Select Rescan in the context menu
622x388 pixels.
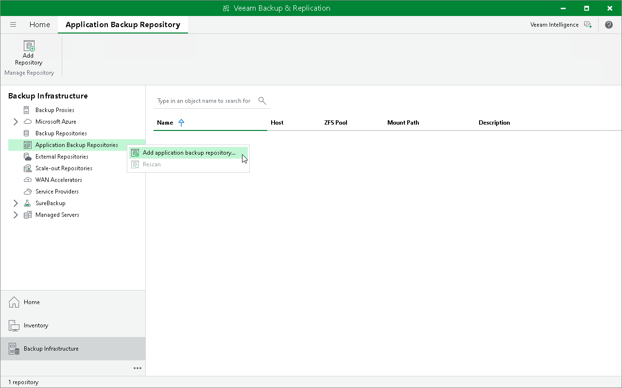(189, 164)
